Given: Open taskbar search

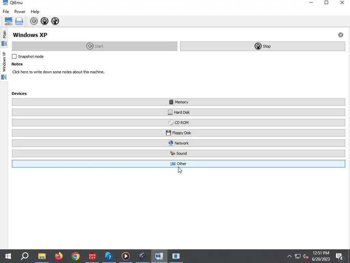Looking at the screenshot, I should (x=25, y=256).
